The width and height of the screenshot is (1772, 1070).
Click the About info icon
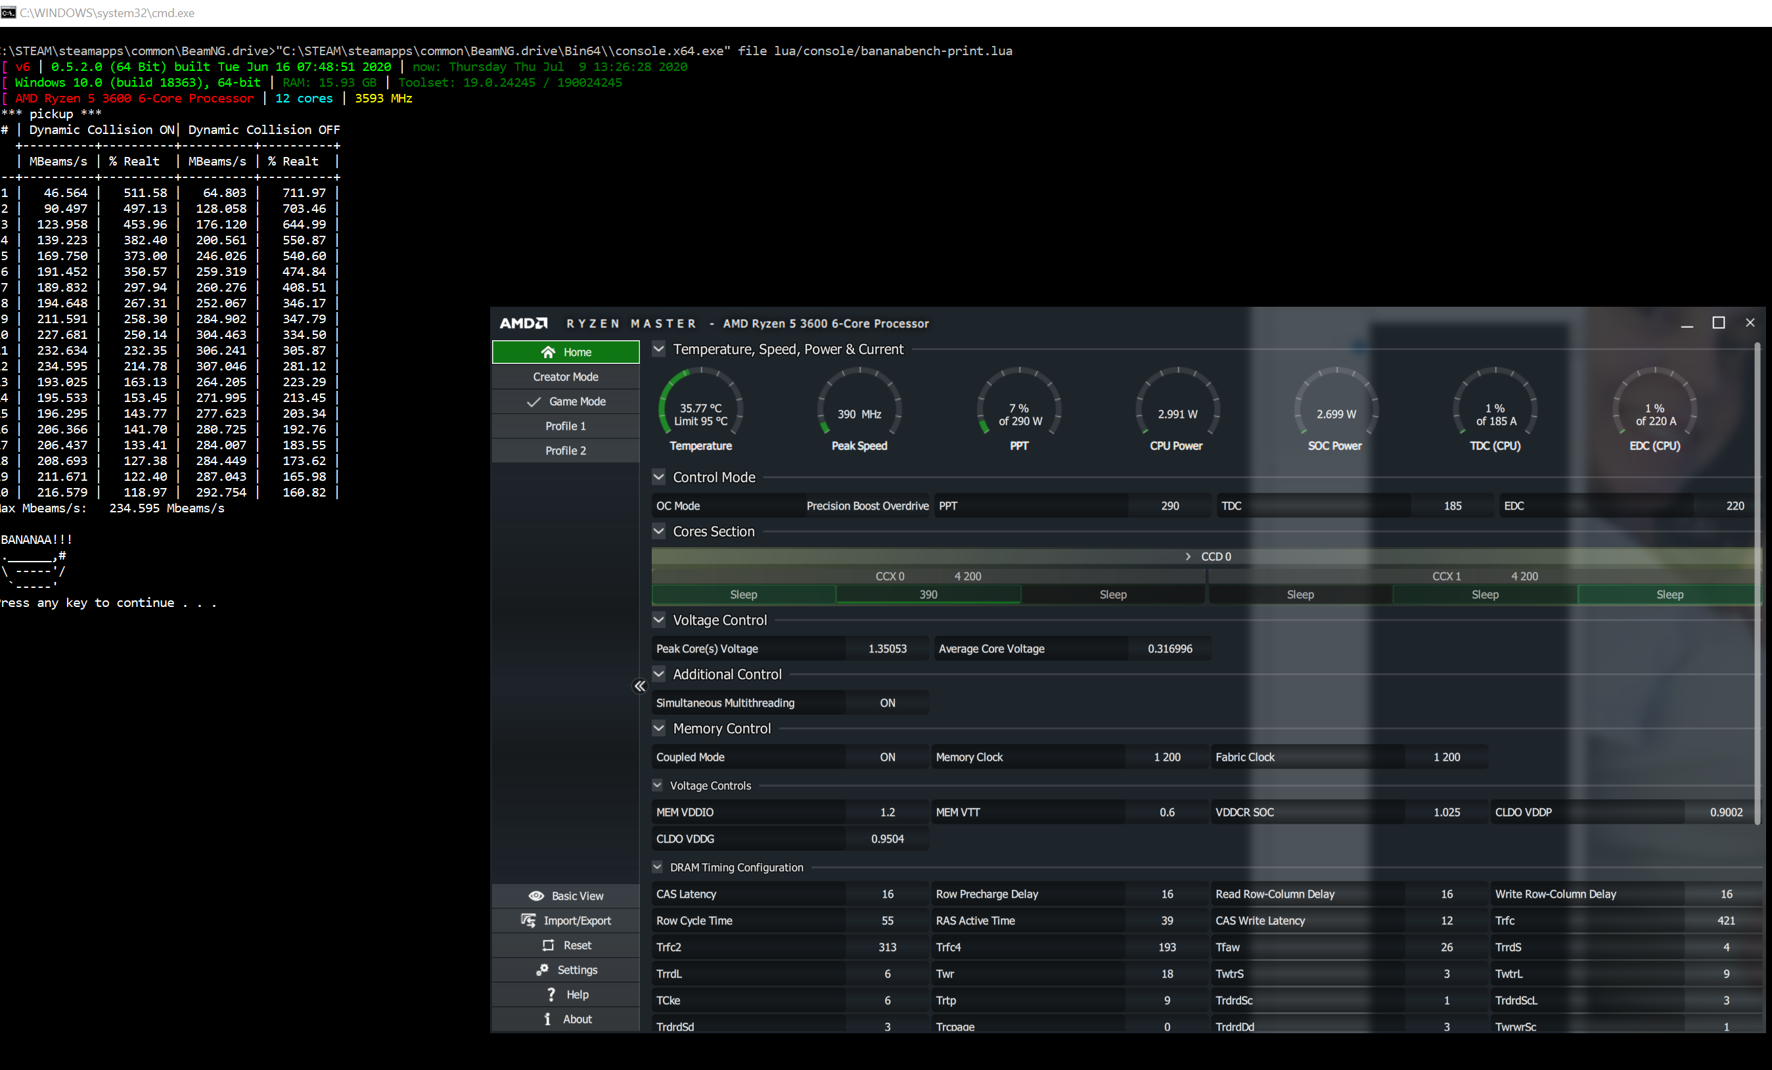click(x=547, y=1019)
